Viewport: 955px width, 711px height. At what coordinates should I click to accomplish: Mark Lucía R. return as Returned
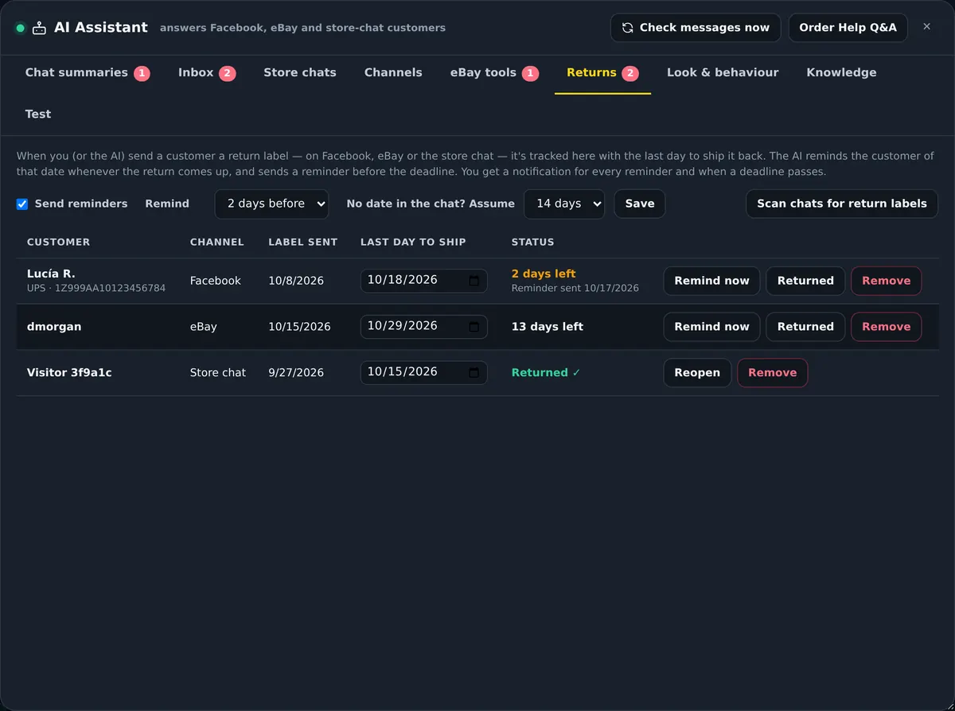pos(805,281)
